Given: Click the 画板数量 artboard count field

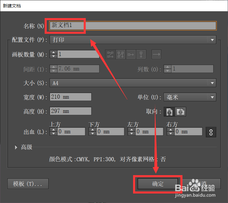Looking at the screenshot, I should click(x=78, y=54).
